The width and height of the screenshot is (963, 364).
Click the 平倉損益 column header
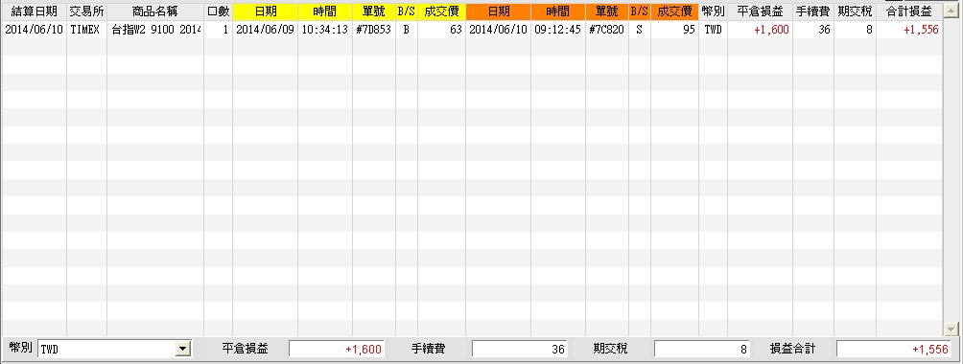(x=760, y=11)
